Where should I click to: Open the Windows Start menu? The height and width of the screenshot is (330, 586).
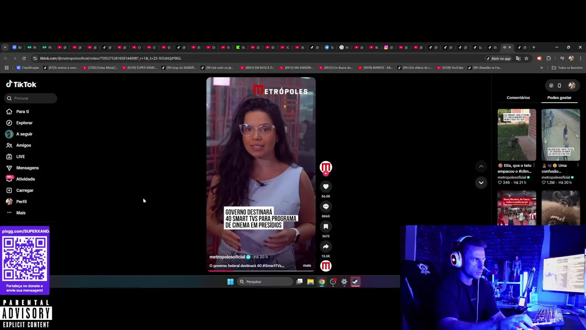(x=230, y=282)
